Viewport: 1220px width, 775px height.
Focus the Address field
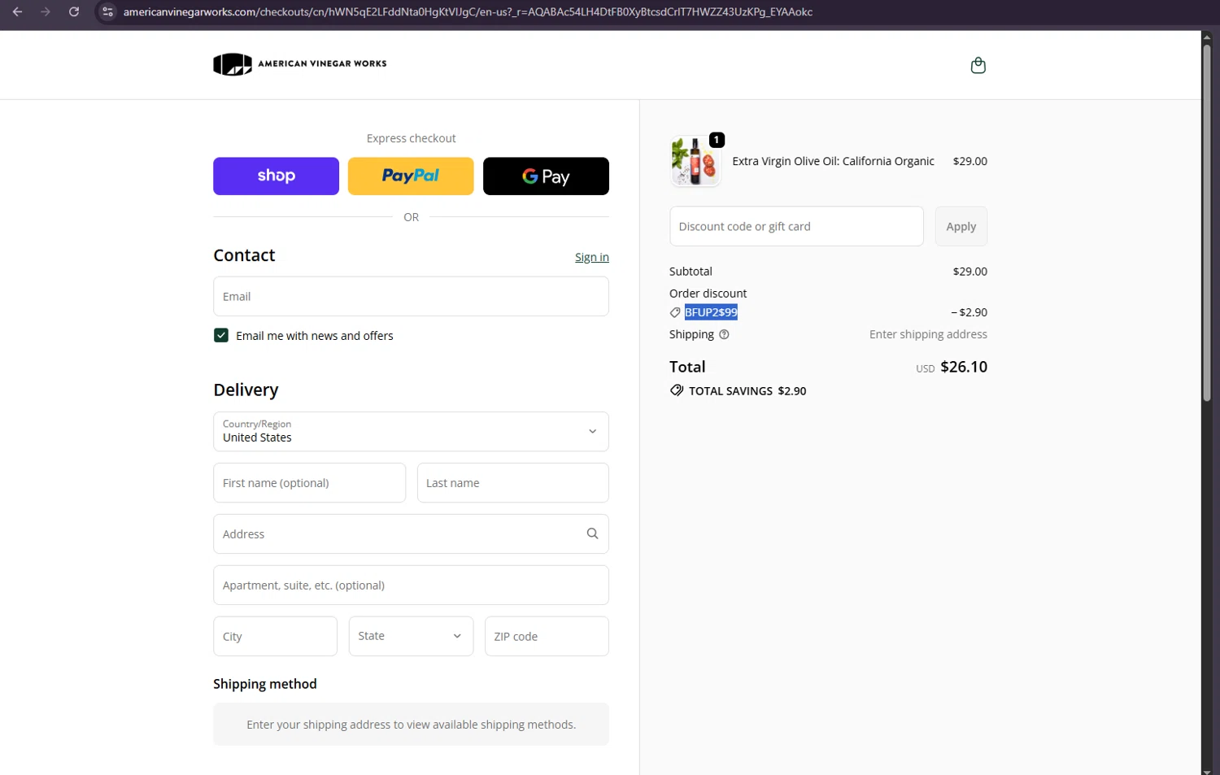[411, 533]
